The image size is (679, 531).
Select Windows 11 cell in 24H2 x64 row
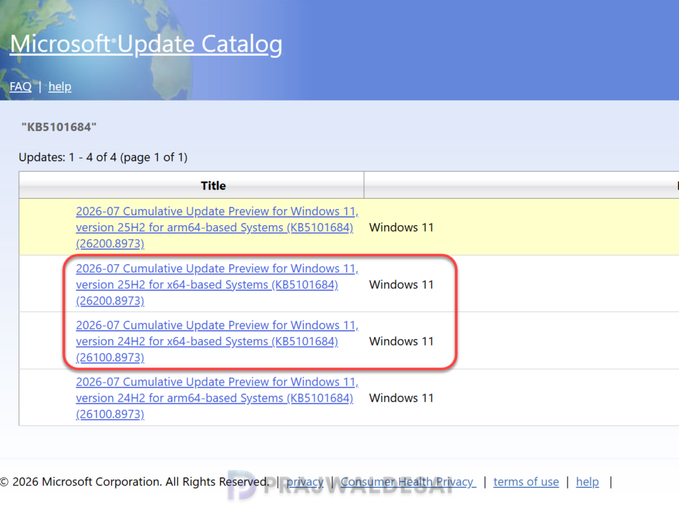click(x=401, y=341)
